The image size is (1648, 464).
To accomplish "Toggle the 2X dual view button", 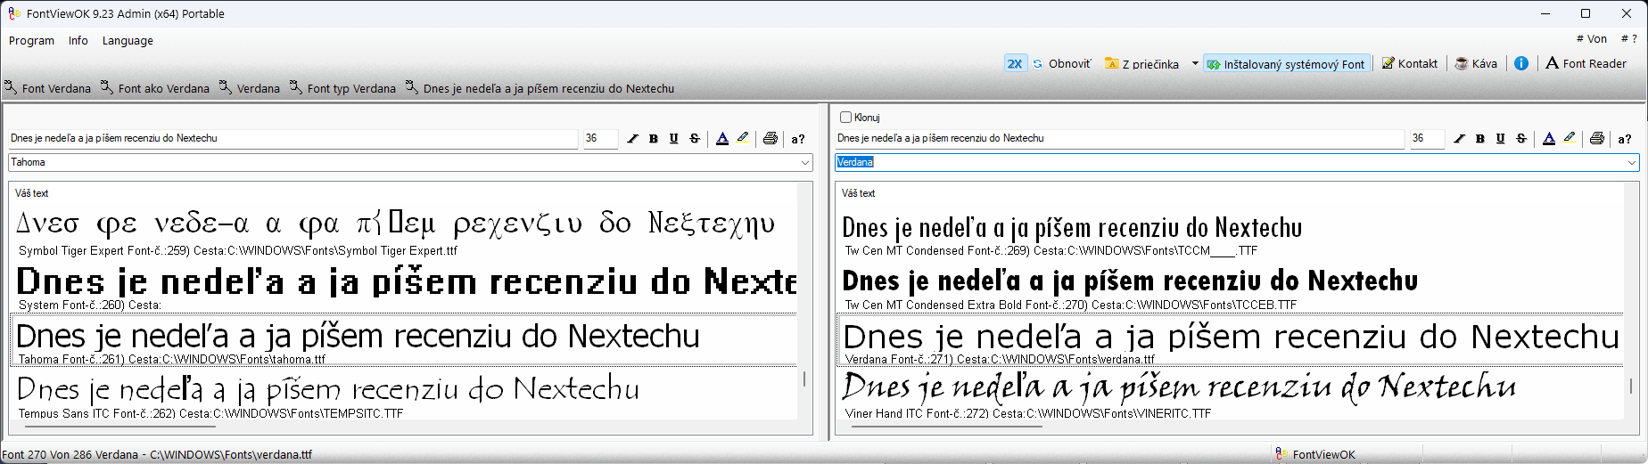I will coord(1015,63).
